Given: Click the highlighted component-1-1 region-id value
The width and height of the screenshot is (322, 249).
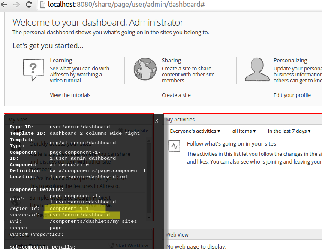Looking at the screenshot, I should pyautogui.click(x=69, y=209).
